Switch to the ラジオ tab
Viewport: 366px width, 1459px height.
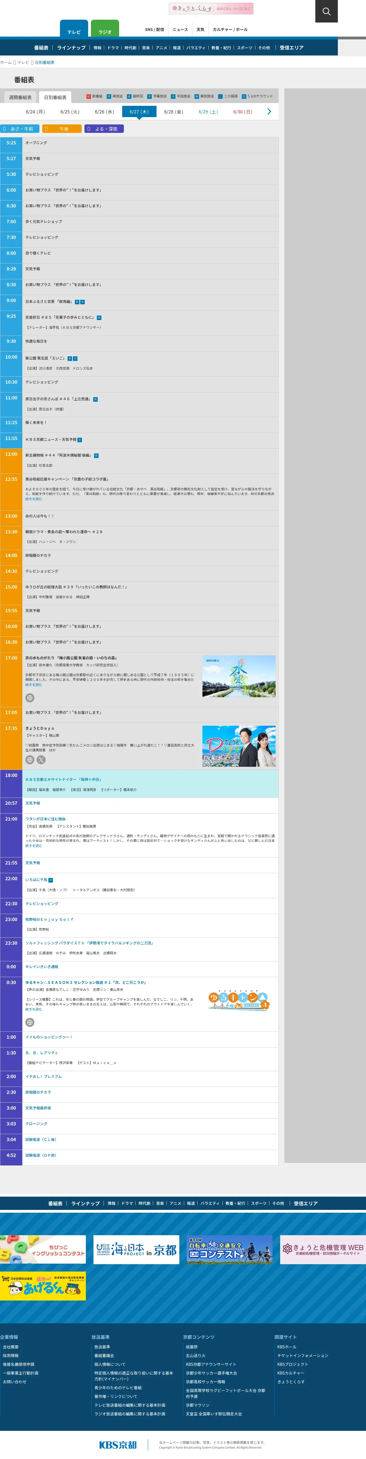(105, 30)
